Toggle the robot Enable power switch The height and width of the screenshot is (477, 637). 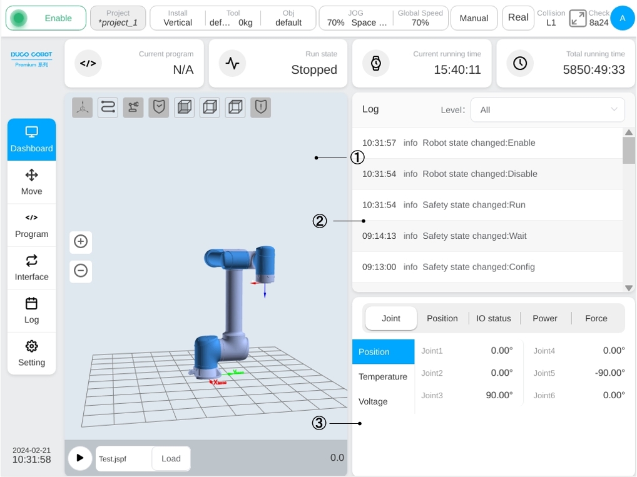46,18
